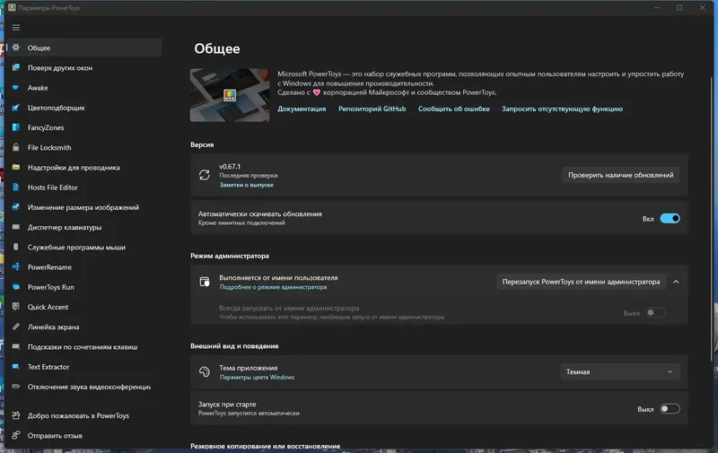Enable the run at startup toggle
Viewport: 718px width, 453px height.
pos(670,409)
